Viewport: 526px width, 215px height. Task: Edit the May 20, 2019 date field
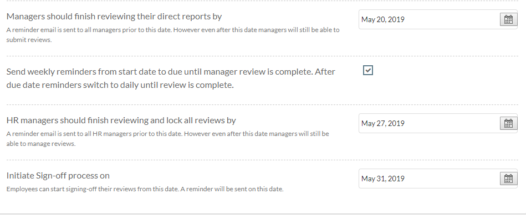point(429,19)
